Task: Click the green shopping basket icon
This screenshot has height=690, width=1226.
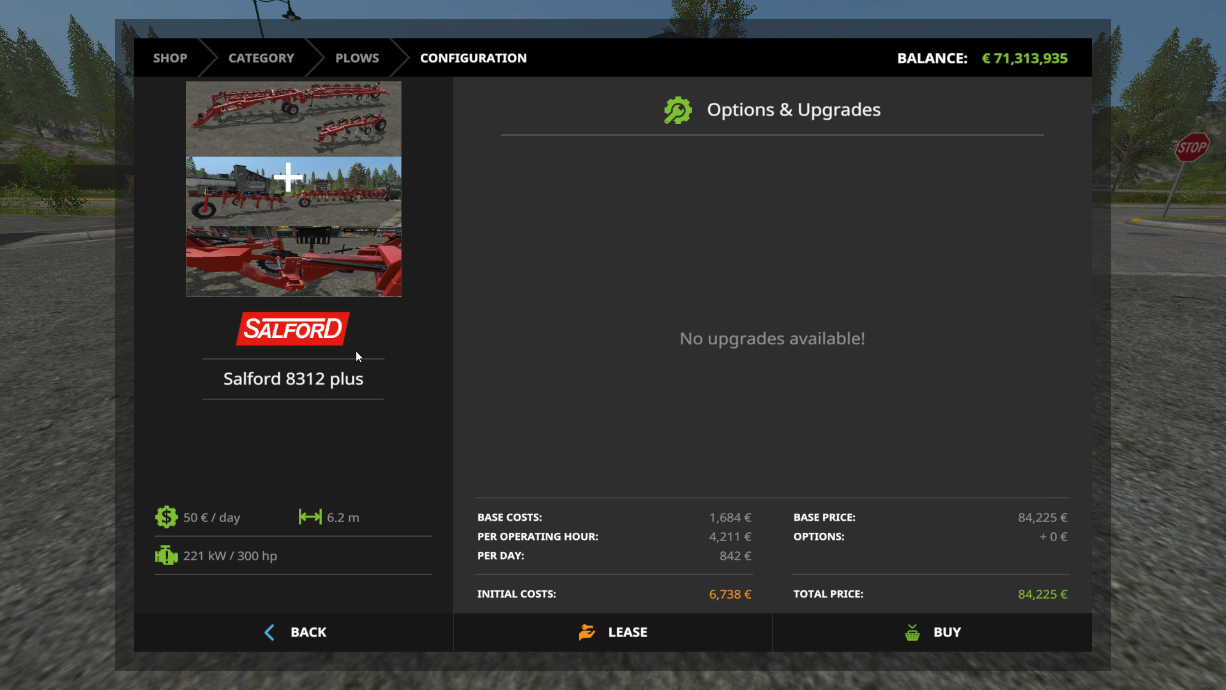Action: 912,632
